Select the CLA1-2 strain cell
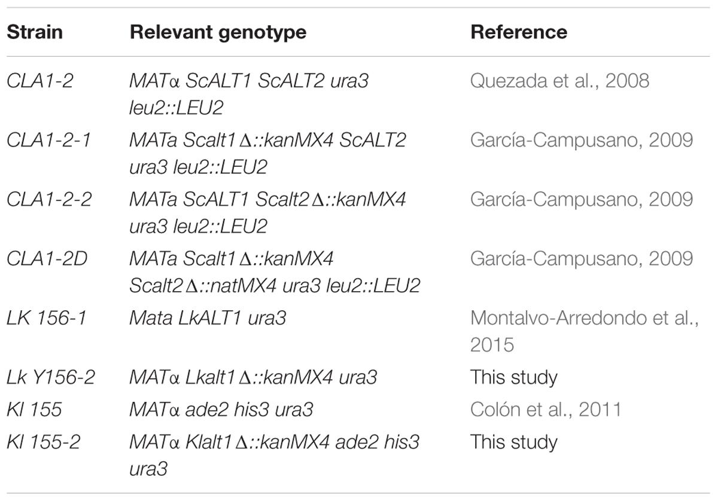 pos(40,81)
